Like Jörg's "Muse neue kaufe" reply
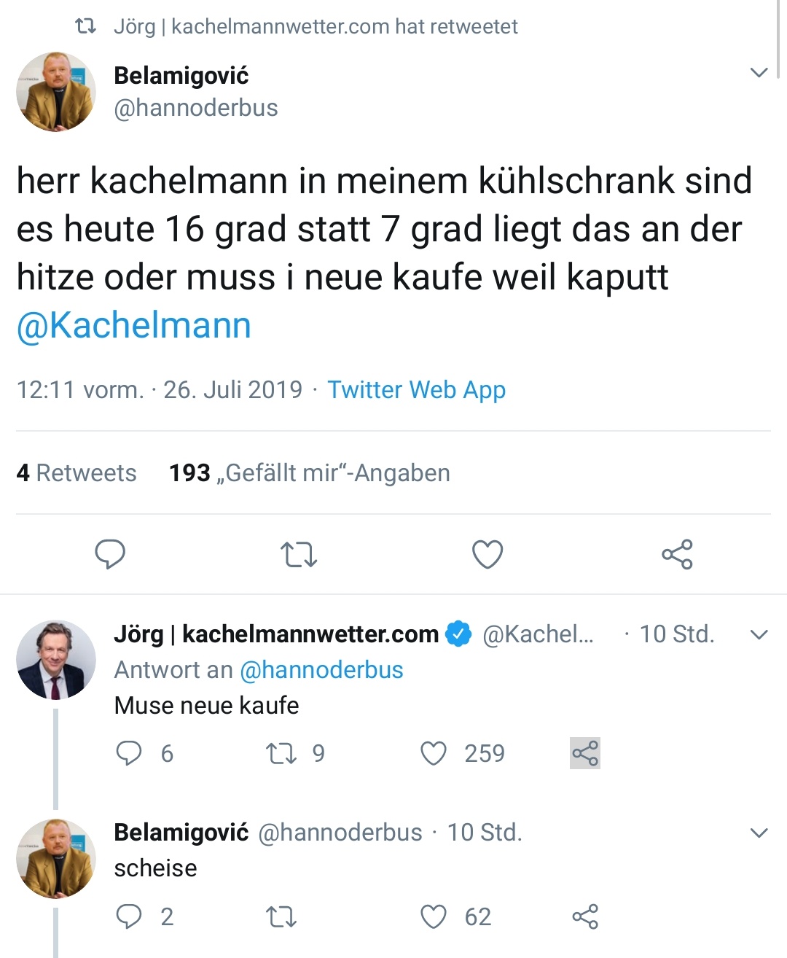The image size is (787, 958). pos(434,753)
